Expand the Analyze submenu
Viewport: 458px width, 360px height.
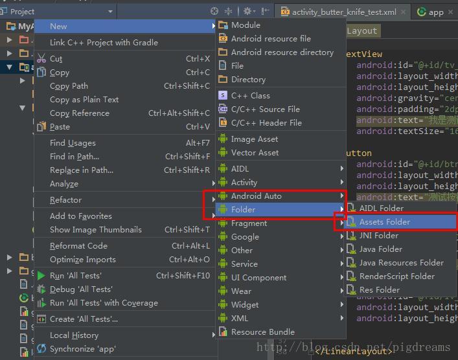point(125,184)
